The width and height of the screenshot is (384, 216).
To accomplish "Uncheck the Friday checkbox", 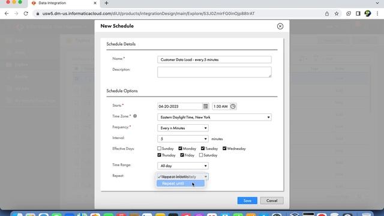I will point(182,155).
